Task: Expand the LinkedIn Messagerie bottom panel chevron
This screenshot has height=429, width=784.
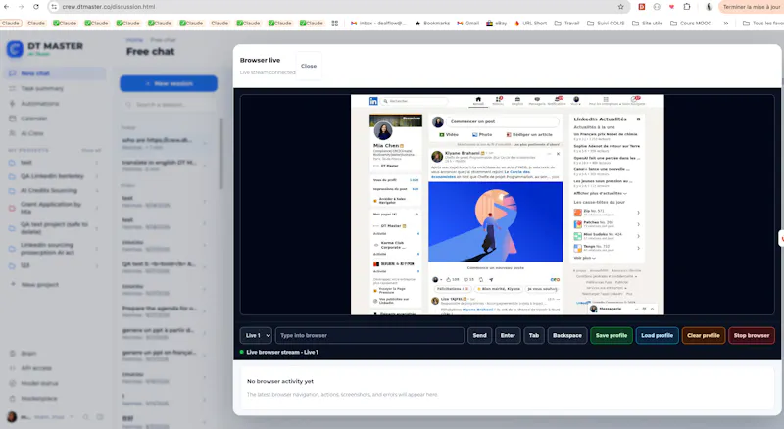Action: coord(652,309)
